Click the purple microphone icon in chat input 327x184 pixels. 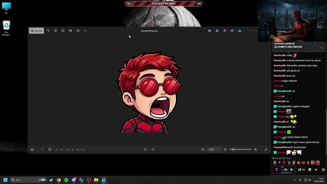coord(276,170)
